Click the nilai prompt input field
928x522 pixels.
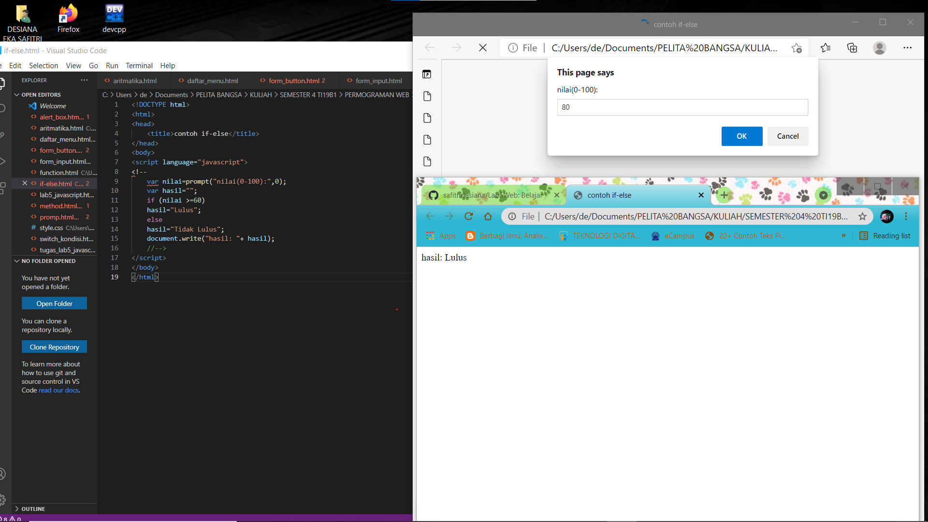pos(682,107)
